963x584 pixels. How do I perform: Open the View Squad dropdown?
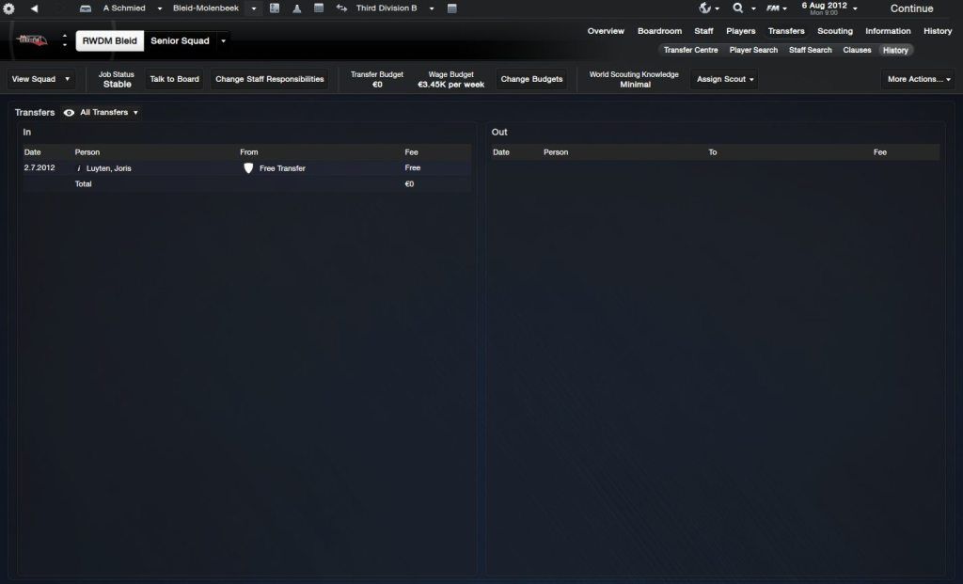(39, 79)
